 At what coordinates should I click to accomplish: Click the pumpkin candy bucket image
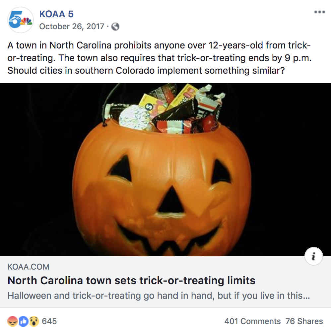click(165, 170)
